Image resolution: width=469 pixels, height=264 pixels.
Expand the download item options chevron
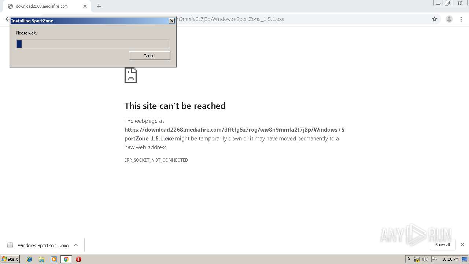pyautogui.click(x=76, y=245)
